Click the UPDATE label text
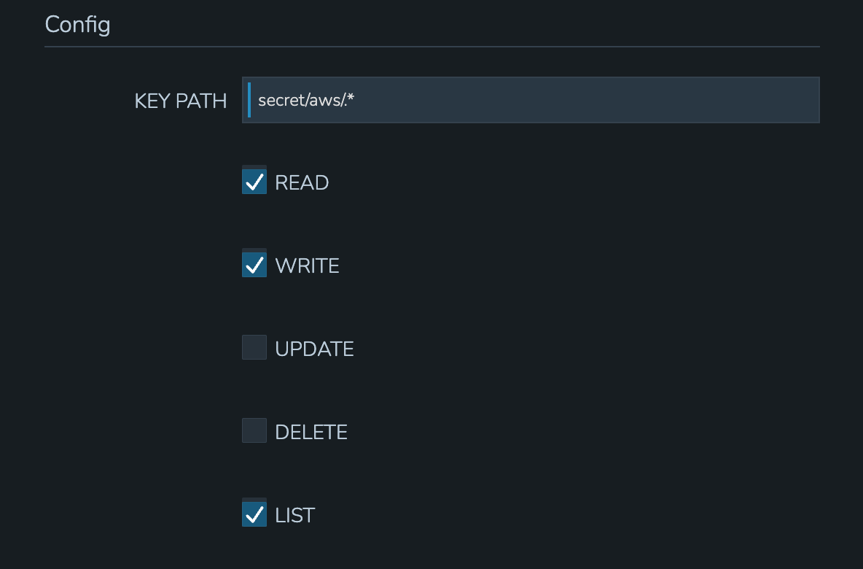The image size is (863, 569). coord(314,349)
